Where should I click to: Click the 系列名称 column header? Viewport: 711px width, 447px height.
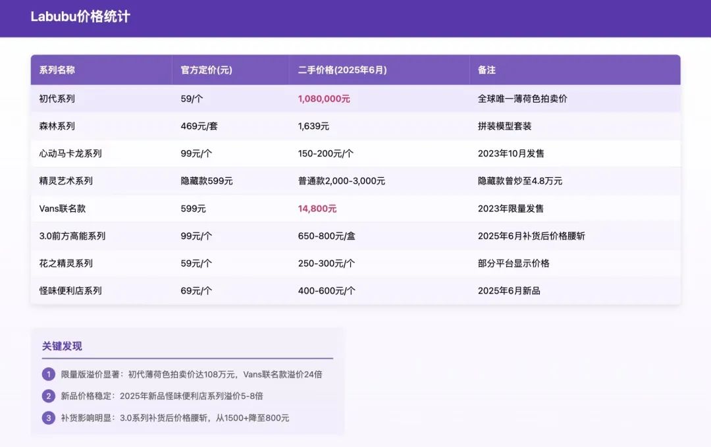57,70
